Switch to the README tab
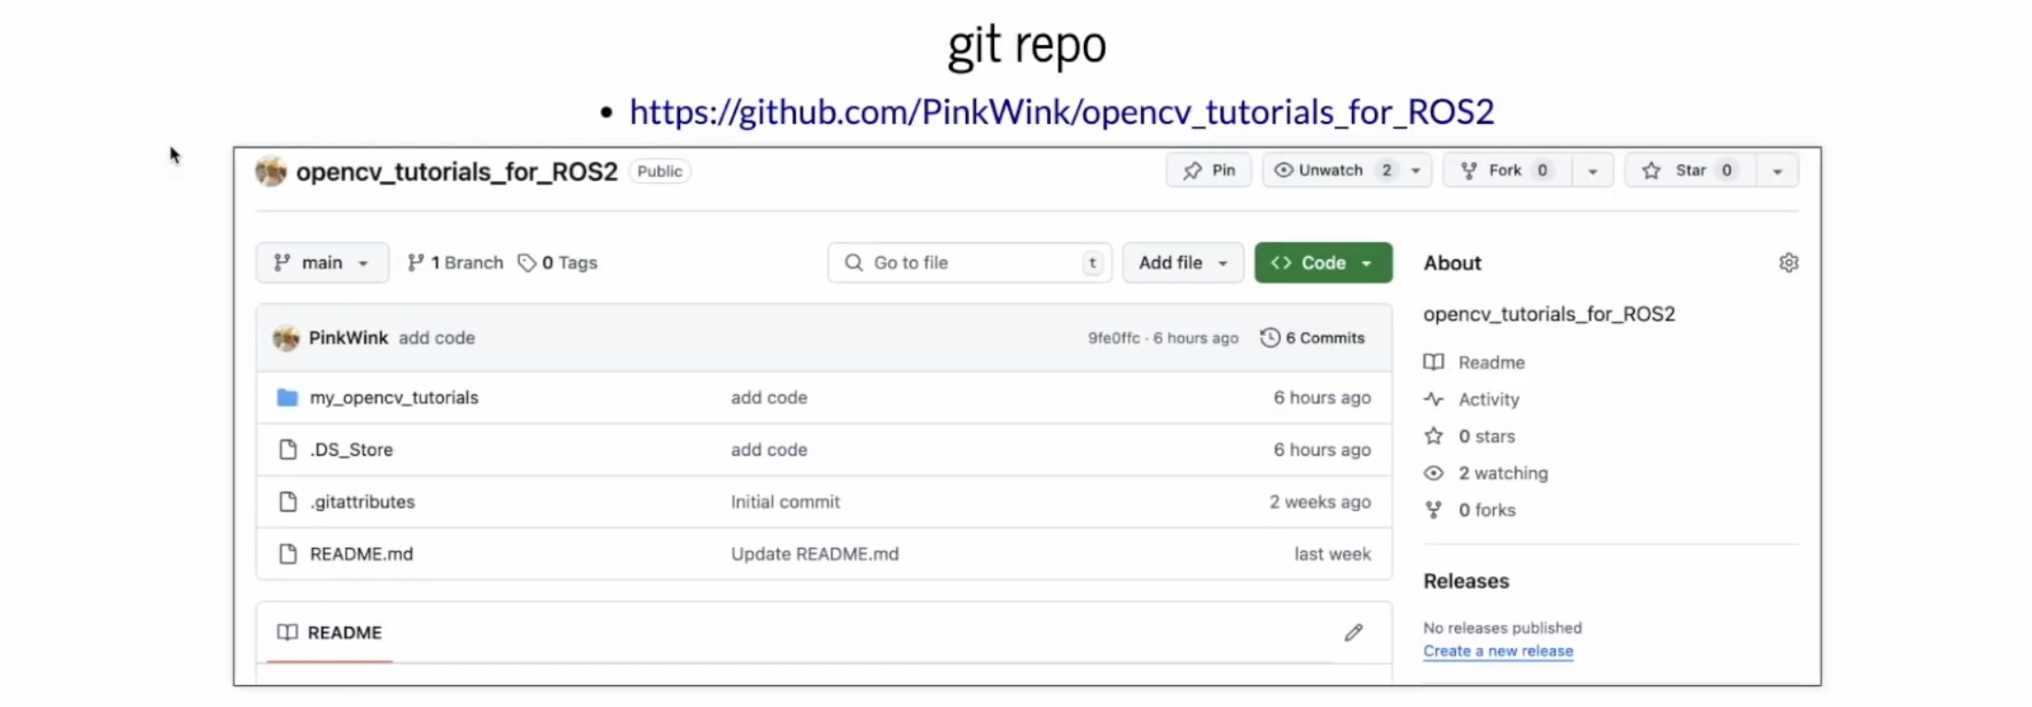The image size is (2032, 707). (x=330, y=632)
